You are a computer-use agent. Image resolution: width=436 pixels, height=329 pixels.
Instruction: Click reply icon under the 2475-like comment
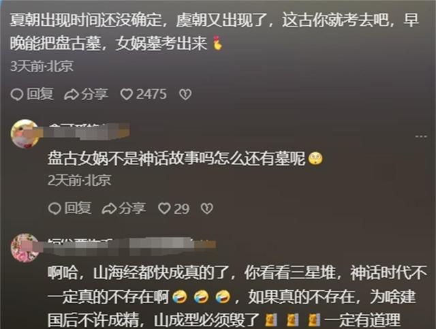(16, 95)
